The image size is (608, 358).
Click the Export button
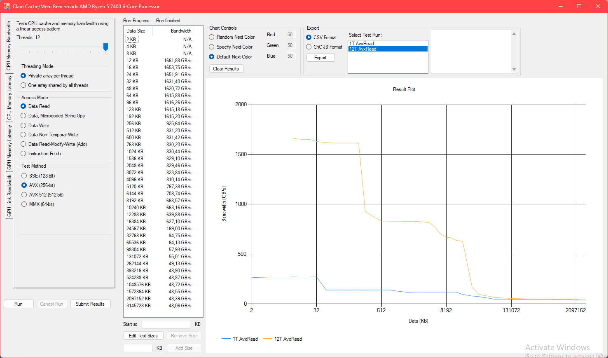point(320,58)
